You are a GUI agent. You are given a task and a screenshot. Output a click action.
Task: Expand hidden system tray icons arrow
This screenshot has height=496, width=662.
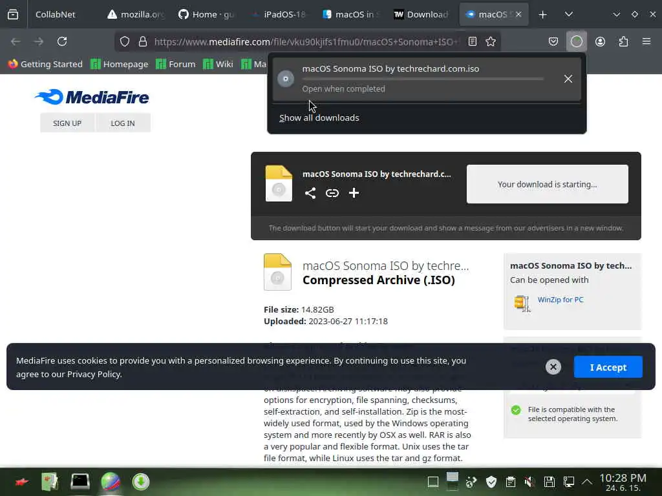tap(587, 482)
